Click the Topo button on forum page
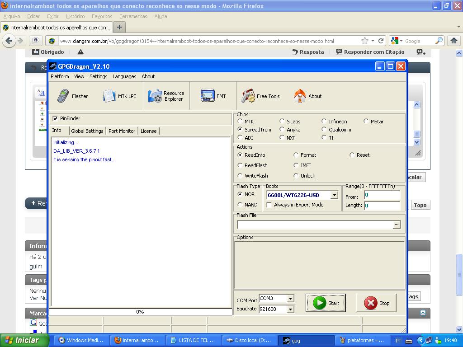463x347 pixels. point(420,205)
